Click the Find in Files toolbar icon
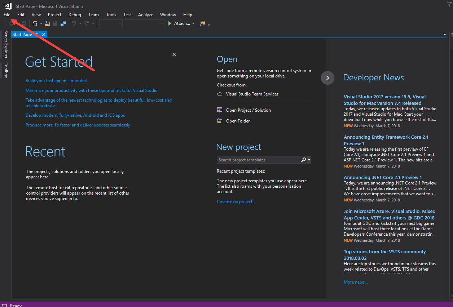 coord(202,23)
